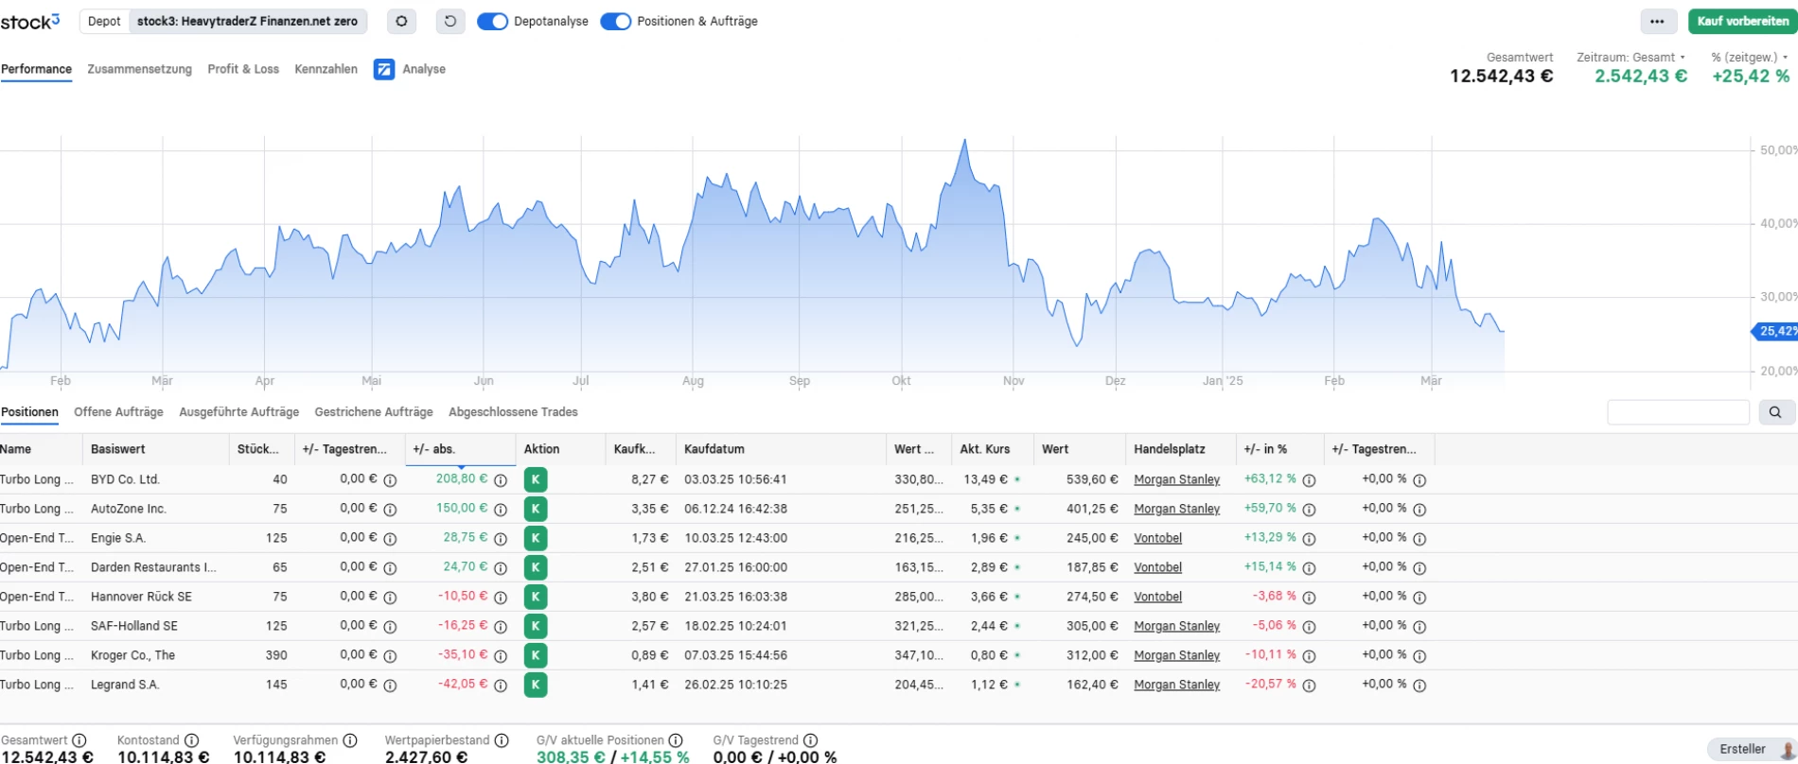Sort by the Kaufdatum column header
The width and height of the screenshot is (1798, 764).
(714, 449)
